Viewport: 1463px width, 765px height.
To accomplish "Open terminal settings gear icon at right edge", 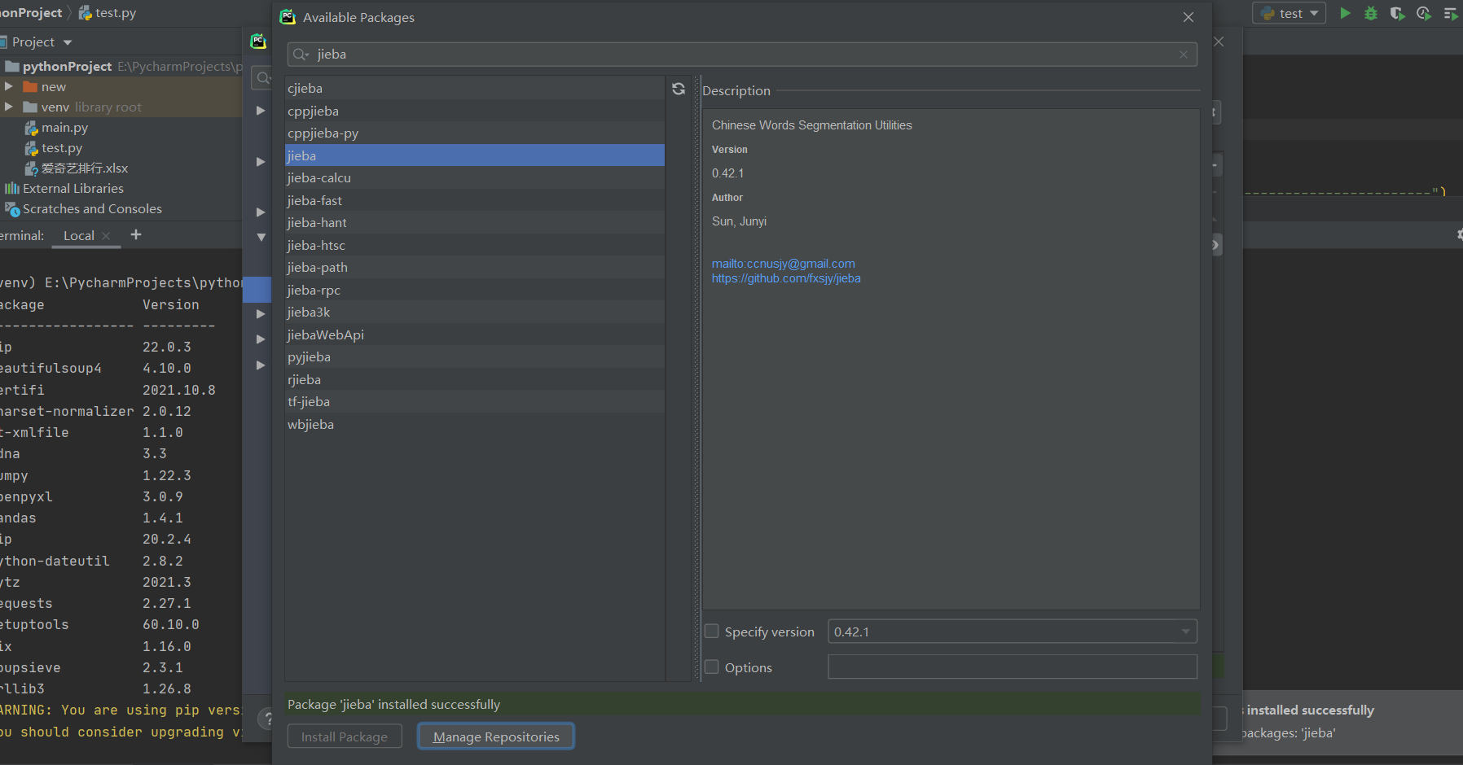I will [1459, 234].
